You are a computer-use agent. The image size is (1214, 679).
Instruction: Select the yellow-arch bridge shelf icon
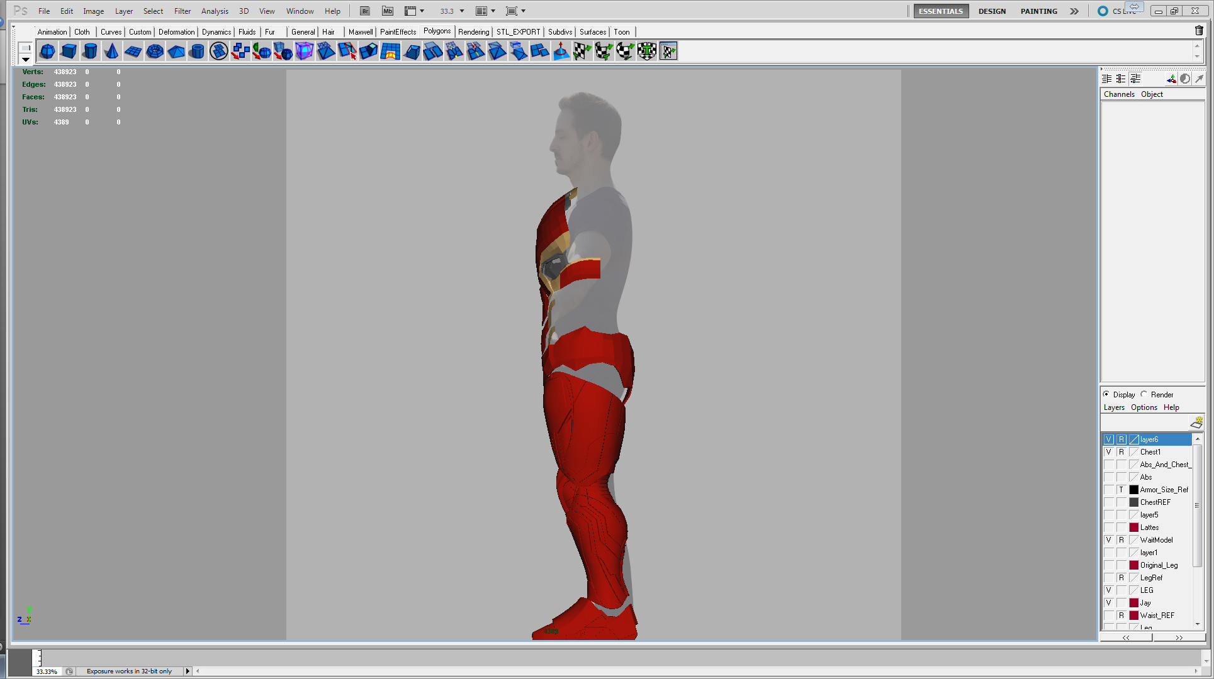(x=390, y=52)
